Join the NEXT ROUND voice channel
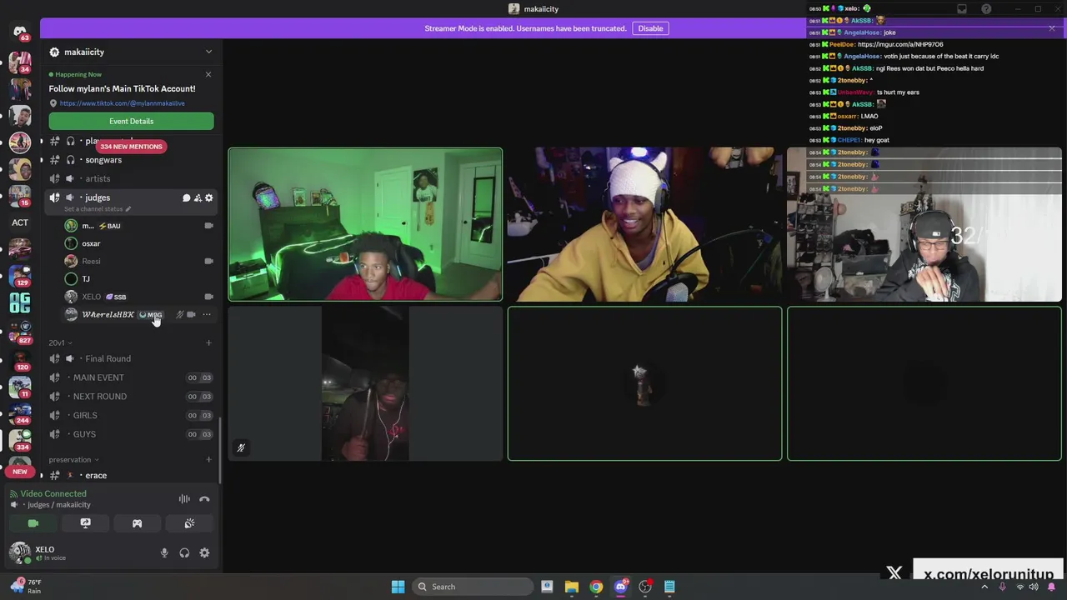The height and width of the screenshot is (600, 1067). 131,397
